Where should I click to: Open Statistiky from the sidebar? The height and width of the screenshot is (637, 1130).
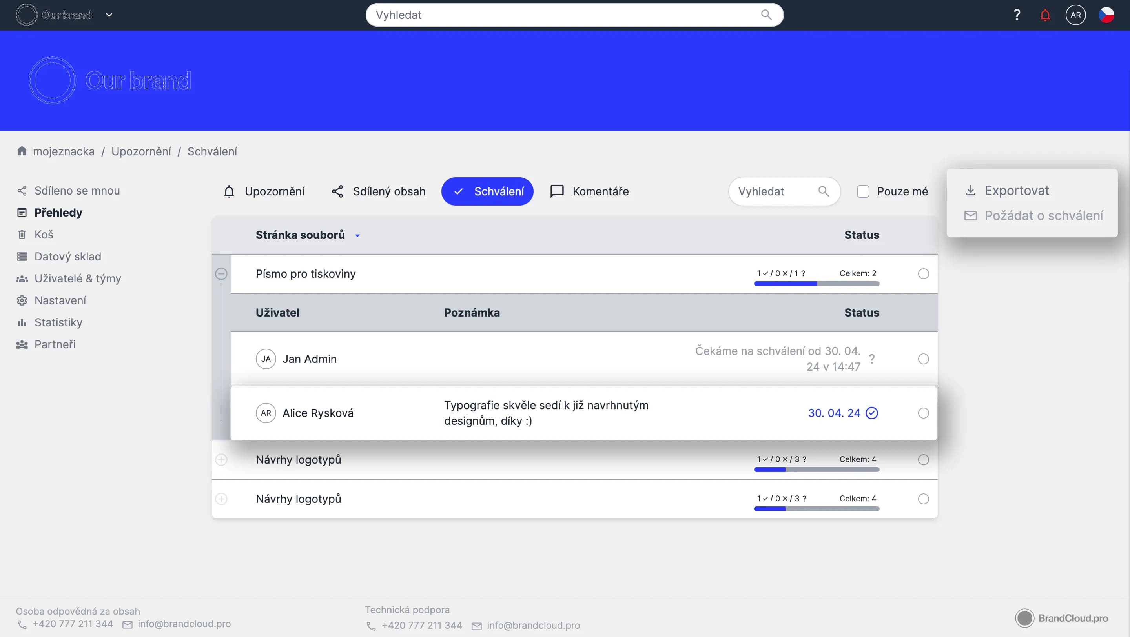pos(58,322)
